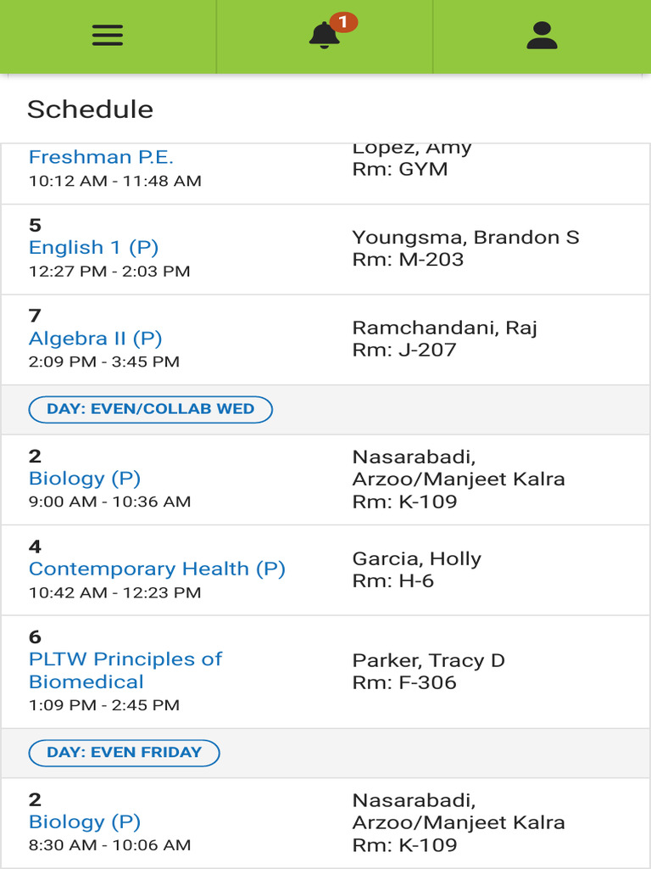
Task: Tap the red notification count badge
Action: click(343, 22)
